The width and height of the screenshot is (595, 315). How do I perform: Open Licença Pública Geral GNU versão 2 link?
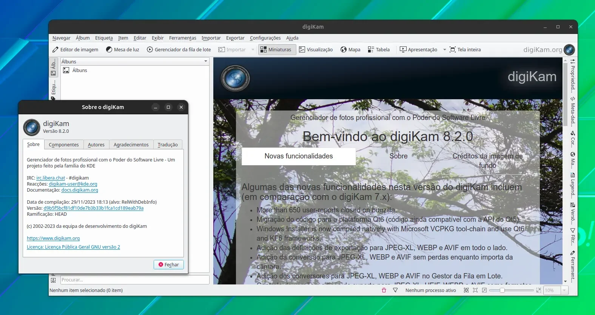pos(73,247)
